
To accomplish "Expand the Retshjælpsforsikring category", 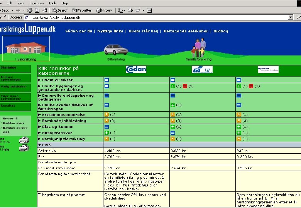I will click(x=61, y=139).
